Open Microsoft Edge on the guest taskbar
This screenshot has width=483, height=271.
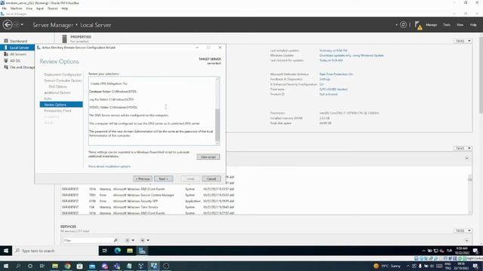[x=118, y=251]
